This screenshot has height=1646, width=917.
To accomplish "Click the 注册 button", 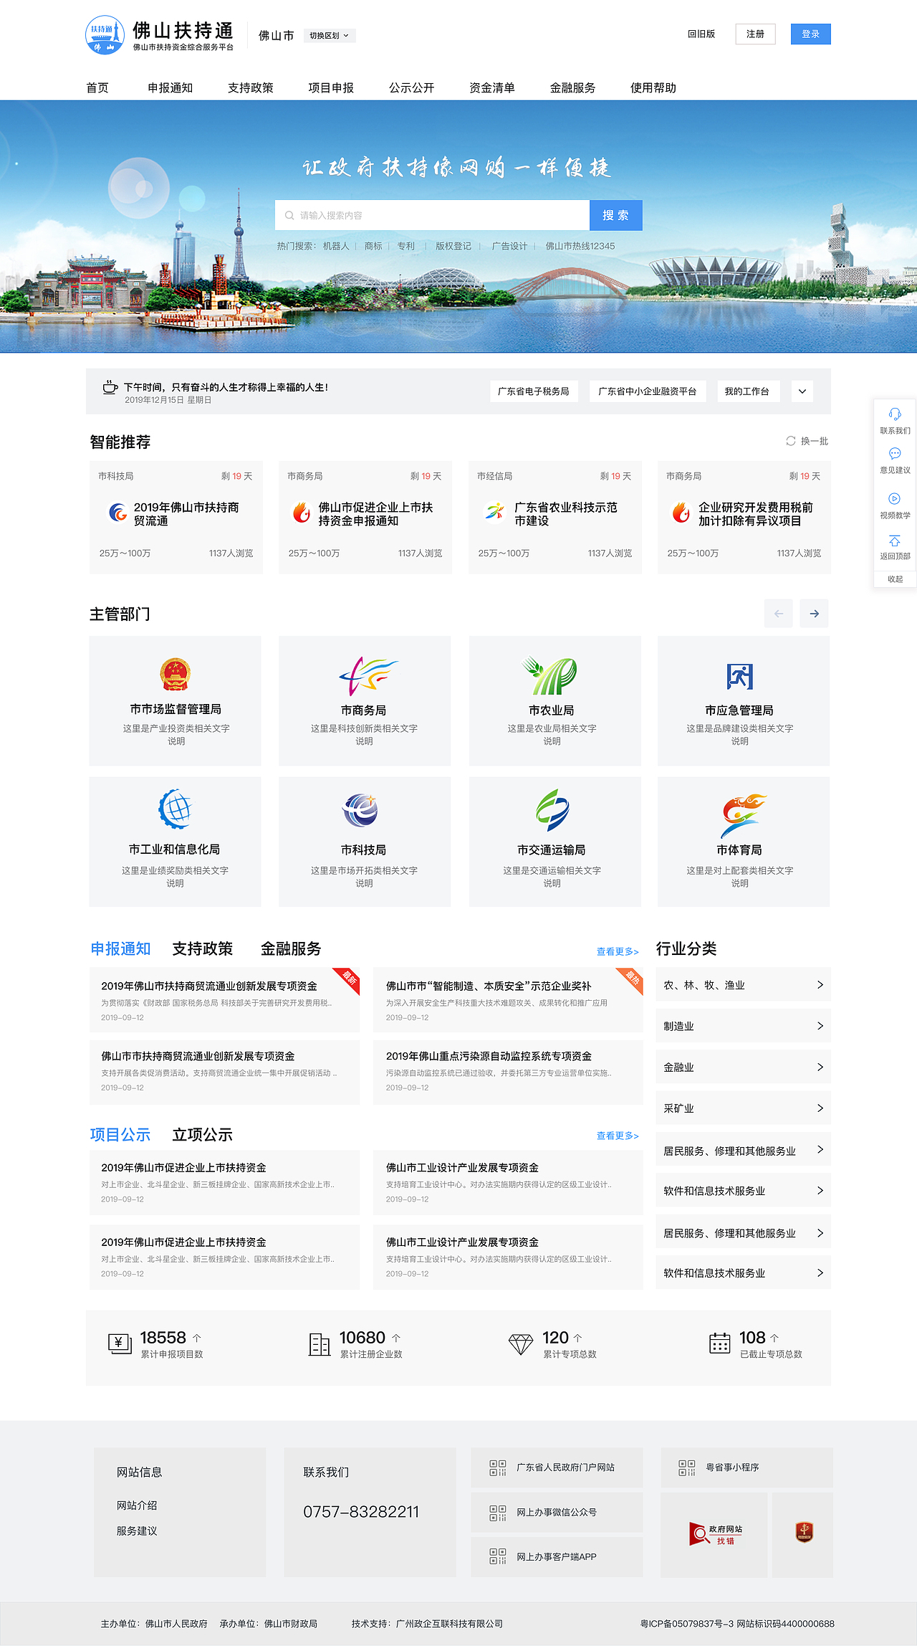I will [x=755, y=34].
